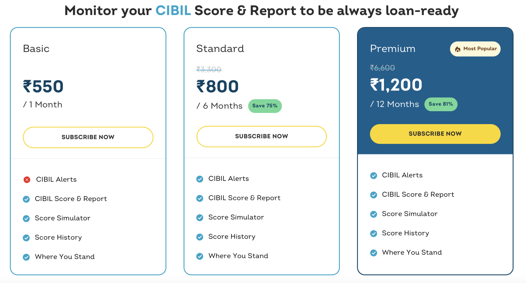Click the red X icon beside CIBIL Alerts
526x283 pixels.
(26, 180)
